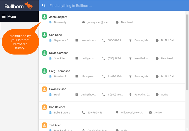The width and height of the screenshot is (189, 131).
Task: Click the Bob's Burgers company text
Action: pos(62,113)
